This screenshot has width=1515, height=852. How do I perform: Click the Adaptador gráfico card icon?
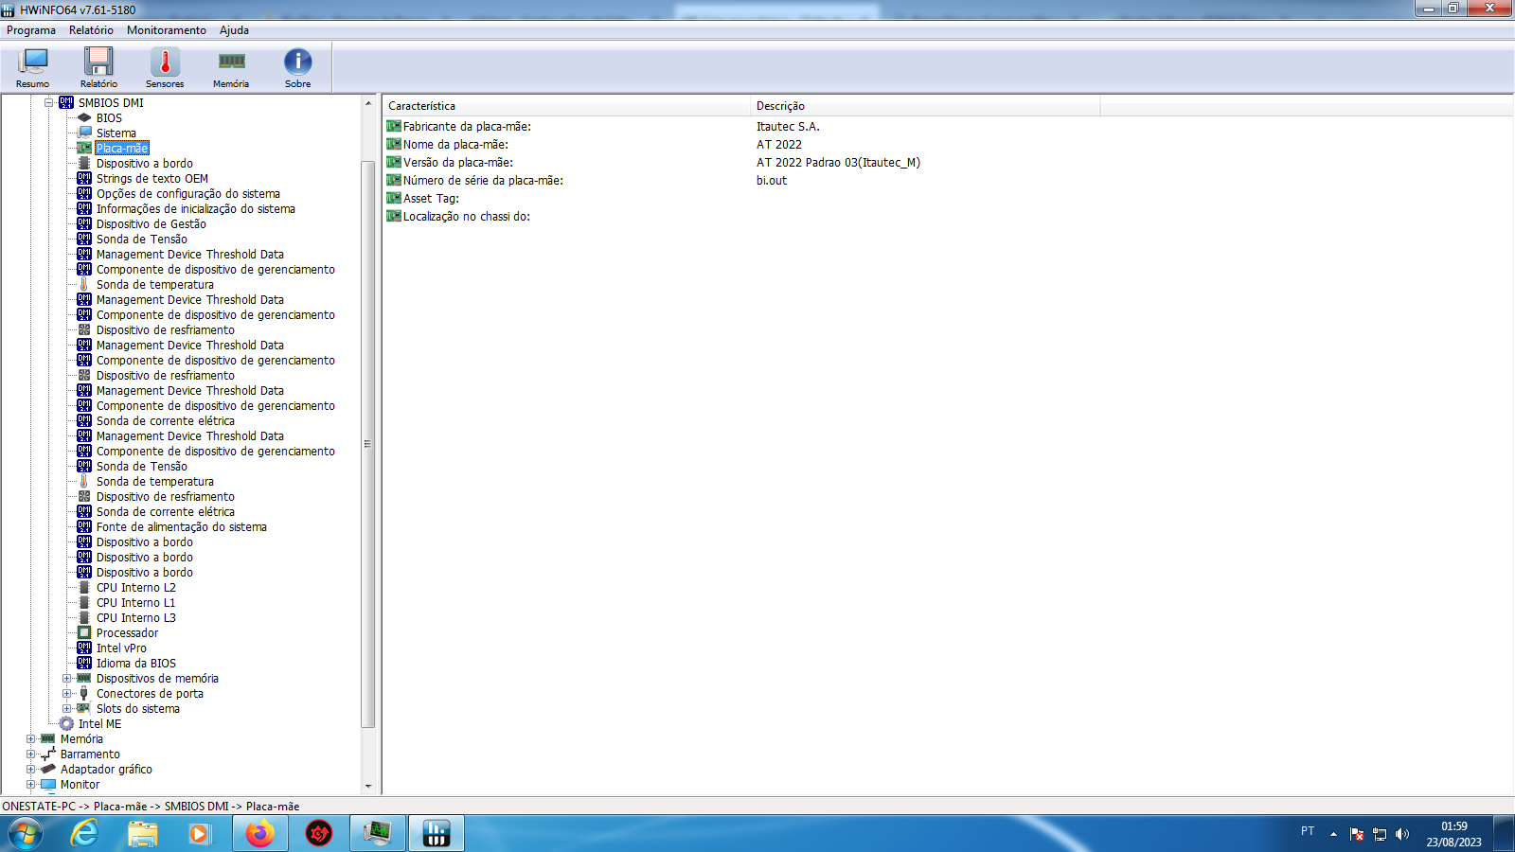click(48, 770)
